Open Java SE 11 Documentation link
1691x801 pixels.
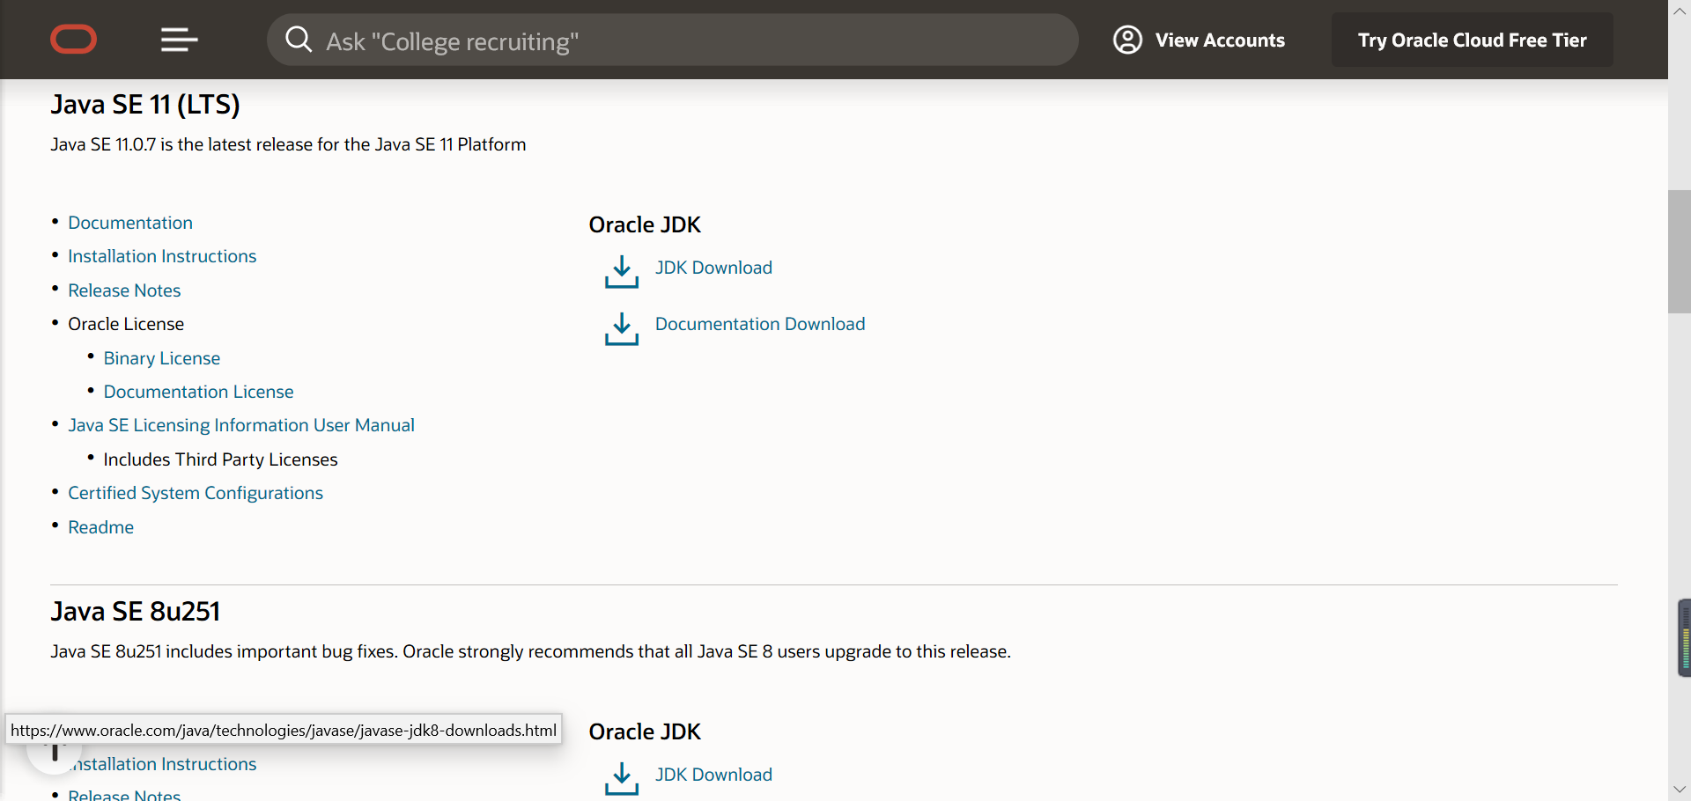point(130,223)
